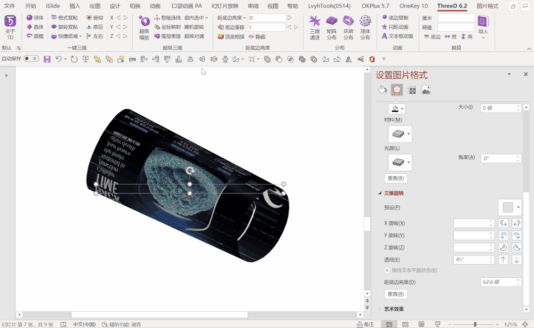Viewport: 534px width, 328px height.
Task: Click 随机旋转 random rotation
Action: 194,27
